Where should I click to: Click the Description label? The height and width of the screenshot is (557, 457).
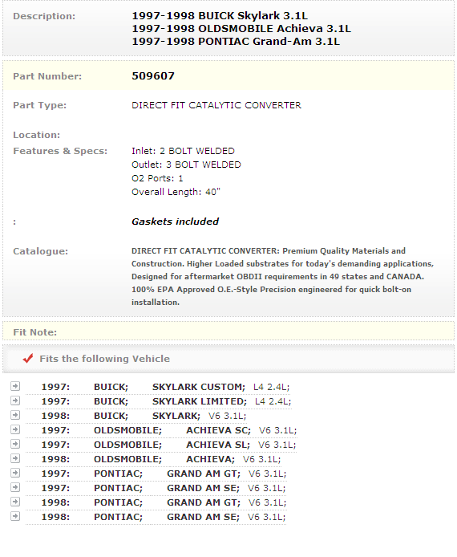(x=44, y=16)
